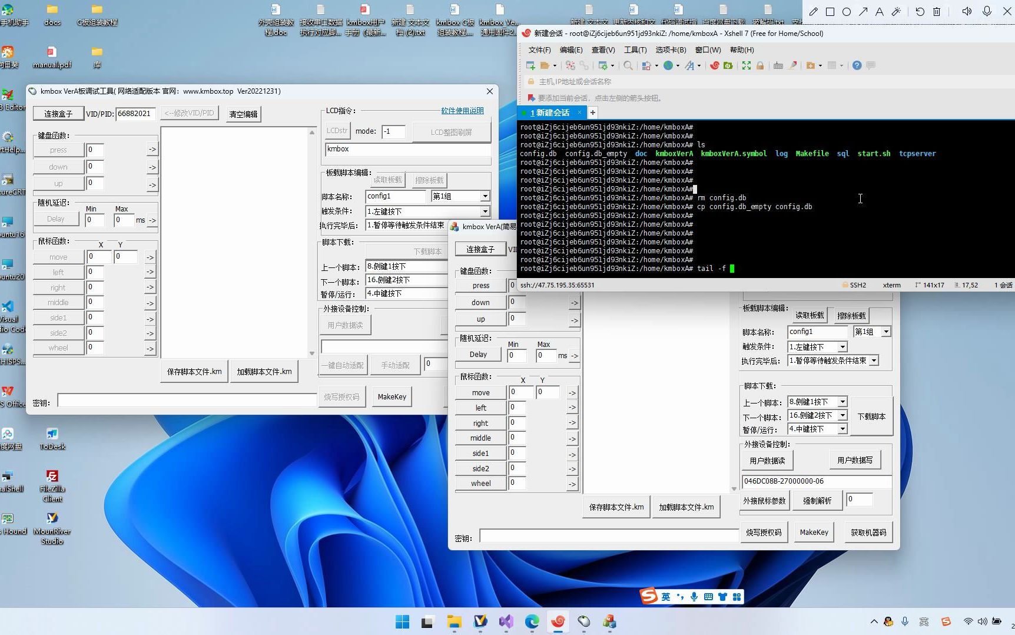Click the trash delete annotations icon
This screenshot has width=1015, height=635.
coord(937,12)
